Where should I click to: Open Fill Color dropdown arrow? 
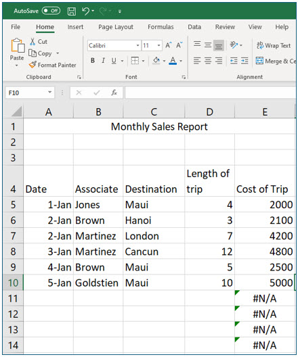[164, 61]
